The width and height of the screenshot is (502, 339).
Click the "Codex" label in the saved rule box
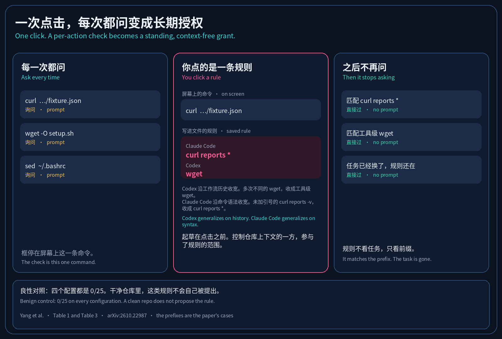point(193,165)
